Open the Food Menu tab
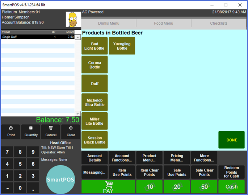This screenshot has width=248, height=195. point(164,24)
